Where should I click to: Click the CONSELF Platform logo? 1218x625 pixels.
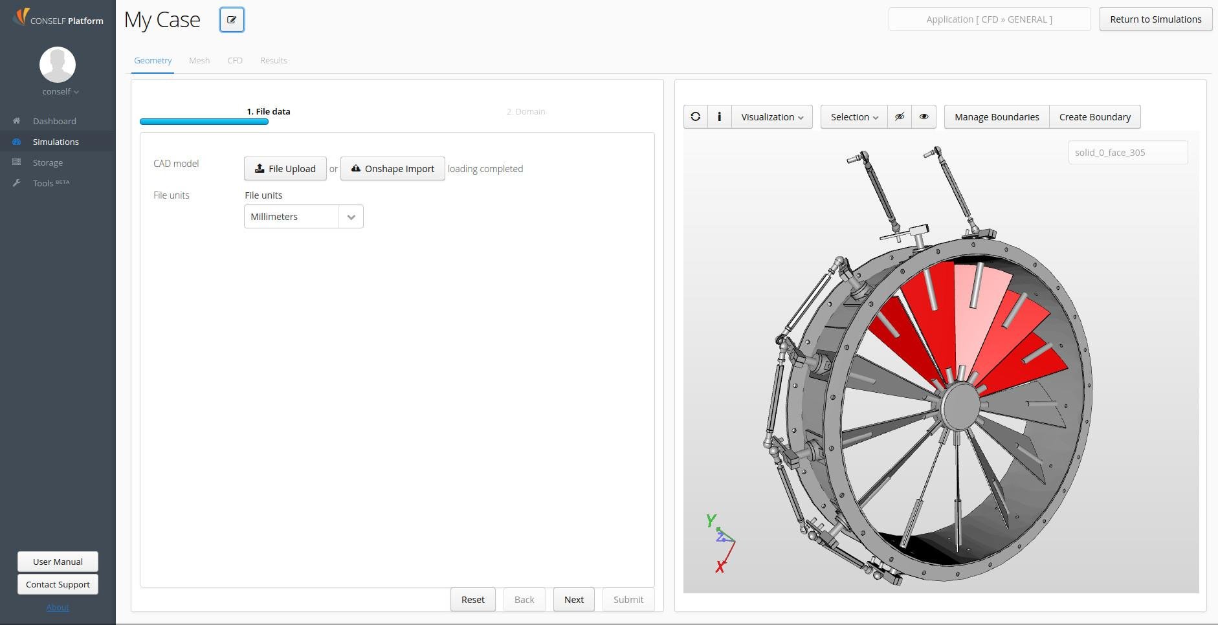pos(58,17)
